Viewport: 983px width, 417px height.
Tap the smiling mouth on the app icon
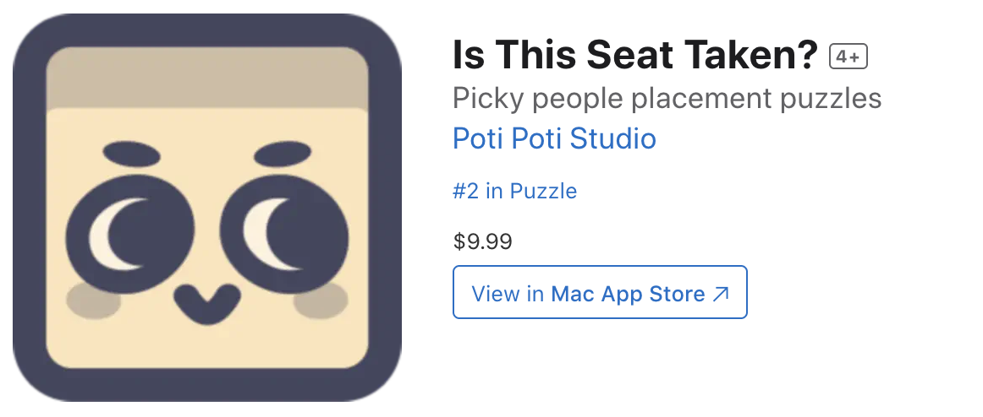(x=206, y=304)
